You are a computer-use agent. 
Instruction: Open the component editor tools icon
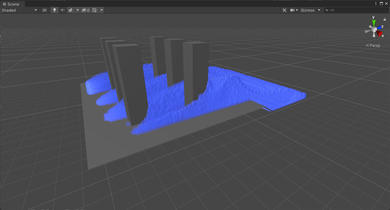284,10
